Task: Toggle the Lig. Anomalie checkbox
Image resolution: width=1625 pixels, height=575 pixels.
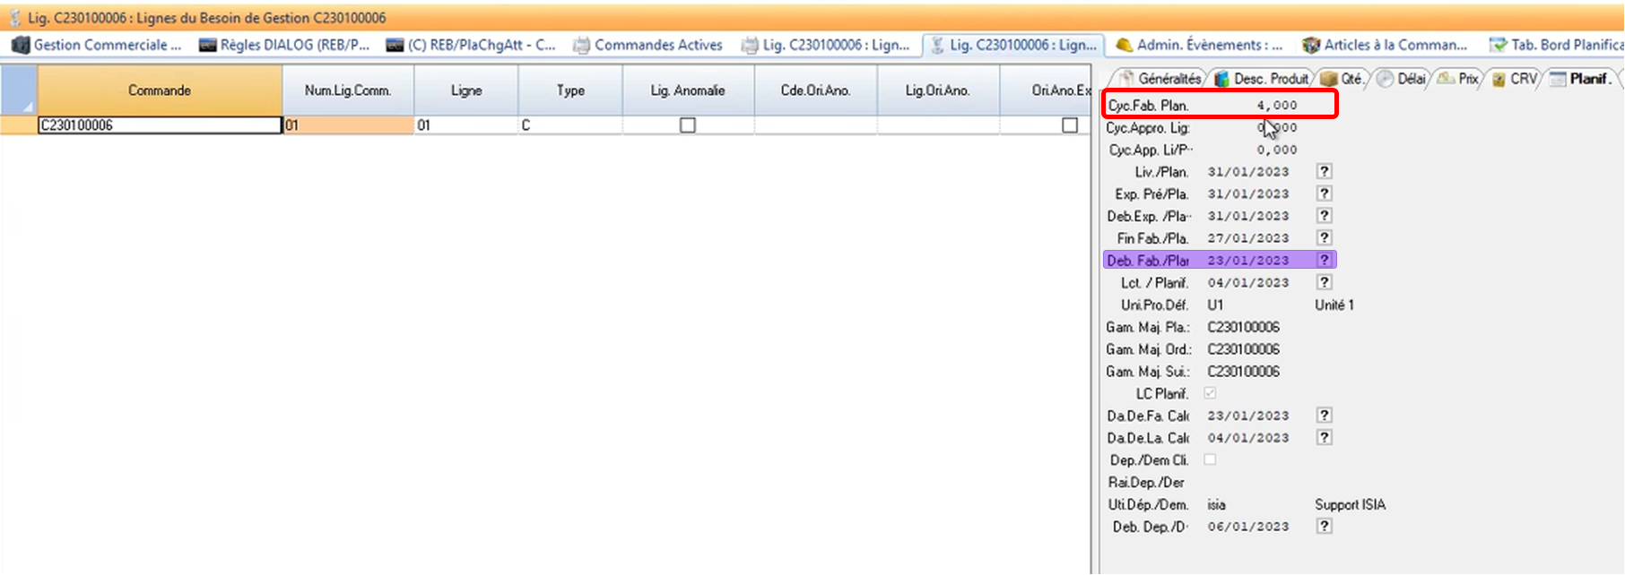Action: (688, 125)
